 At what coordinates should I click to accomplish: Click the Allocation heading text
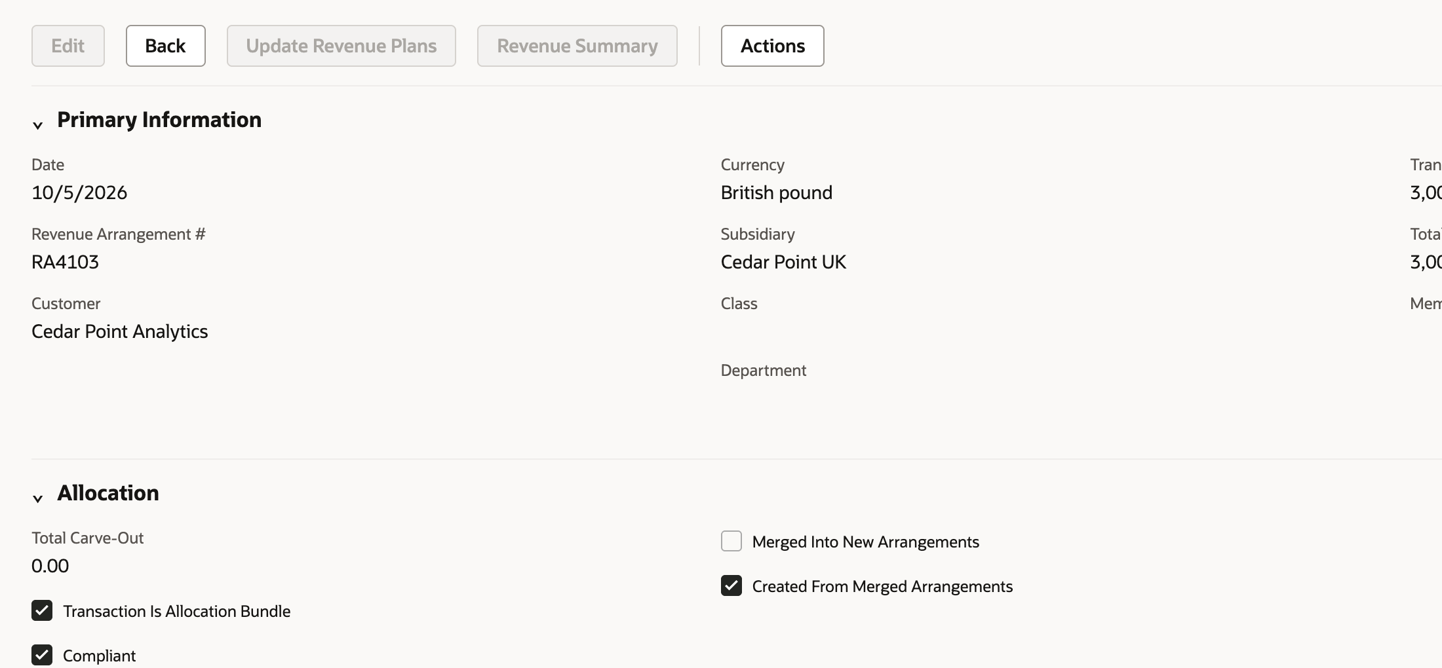point(108,493)
